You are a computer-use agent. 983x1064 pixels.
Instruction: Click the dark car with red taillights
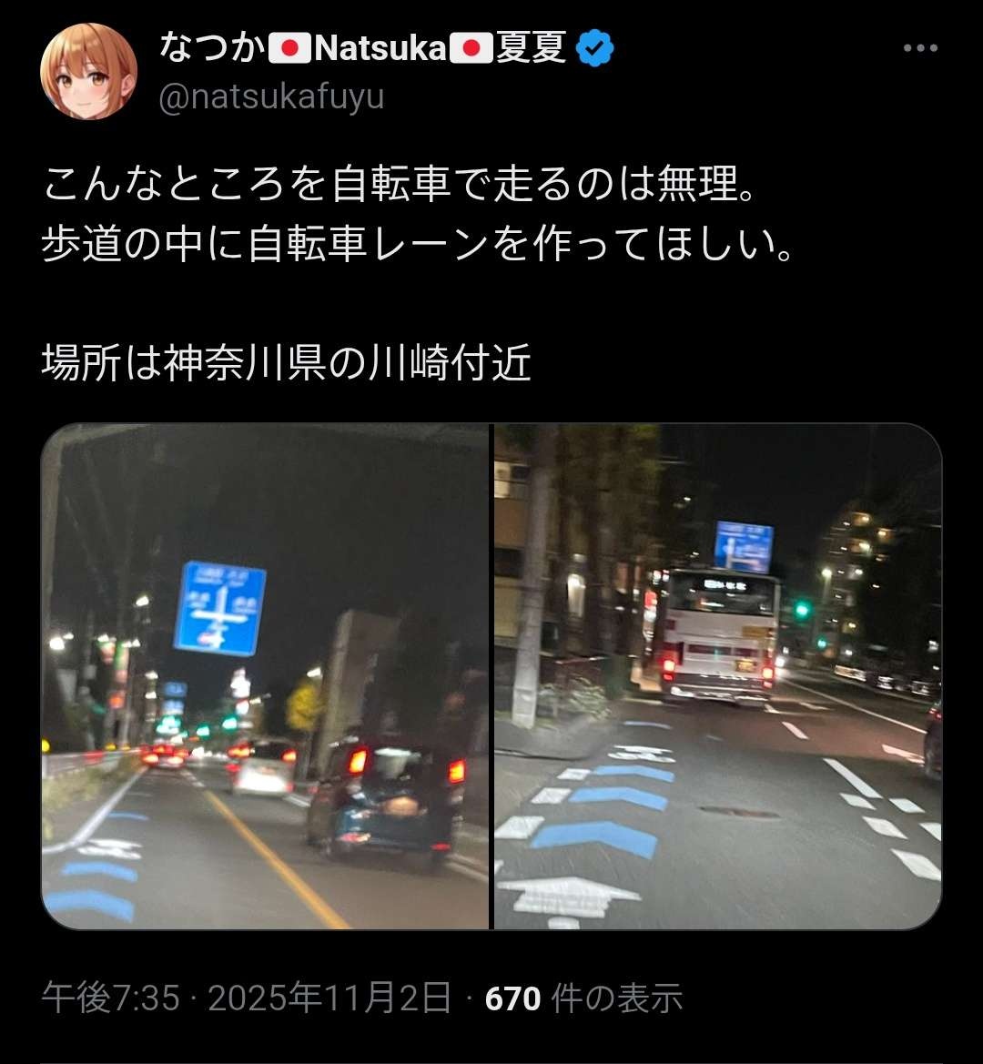coord(388,797)
